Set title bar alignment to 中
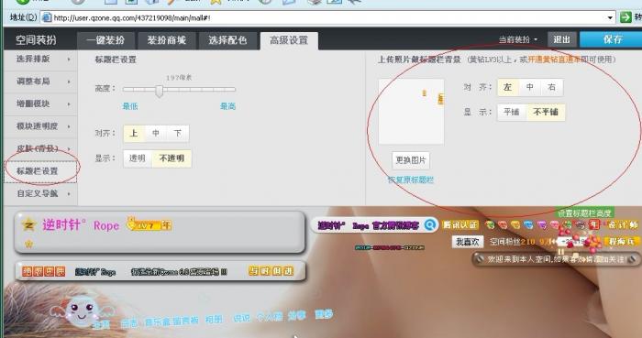 pyautogui.click(x=156, y=134)
